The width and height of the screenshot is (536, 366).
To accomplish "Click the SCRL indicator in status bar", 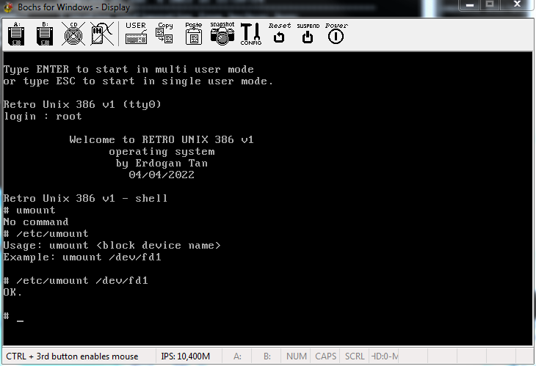I will (x=355, y=356).
